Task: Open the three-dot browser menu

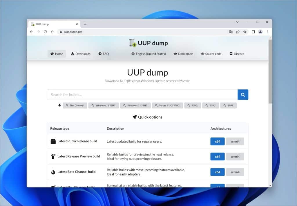Action: coord(267,32)
